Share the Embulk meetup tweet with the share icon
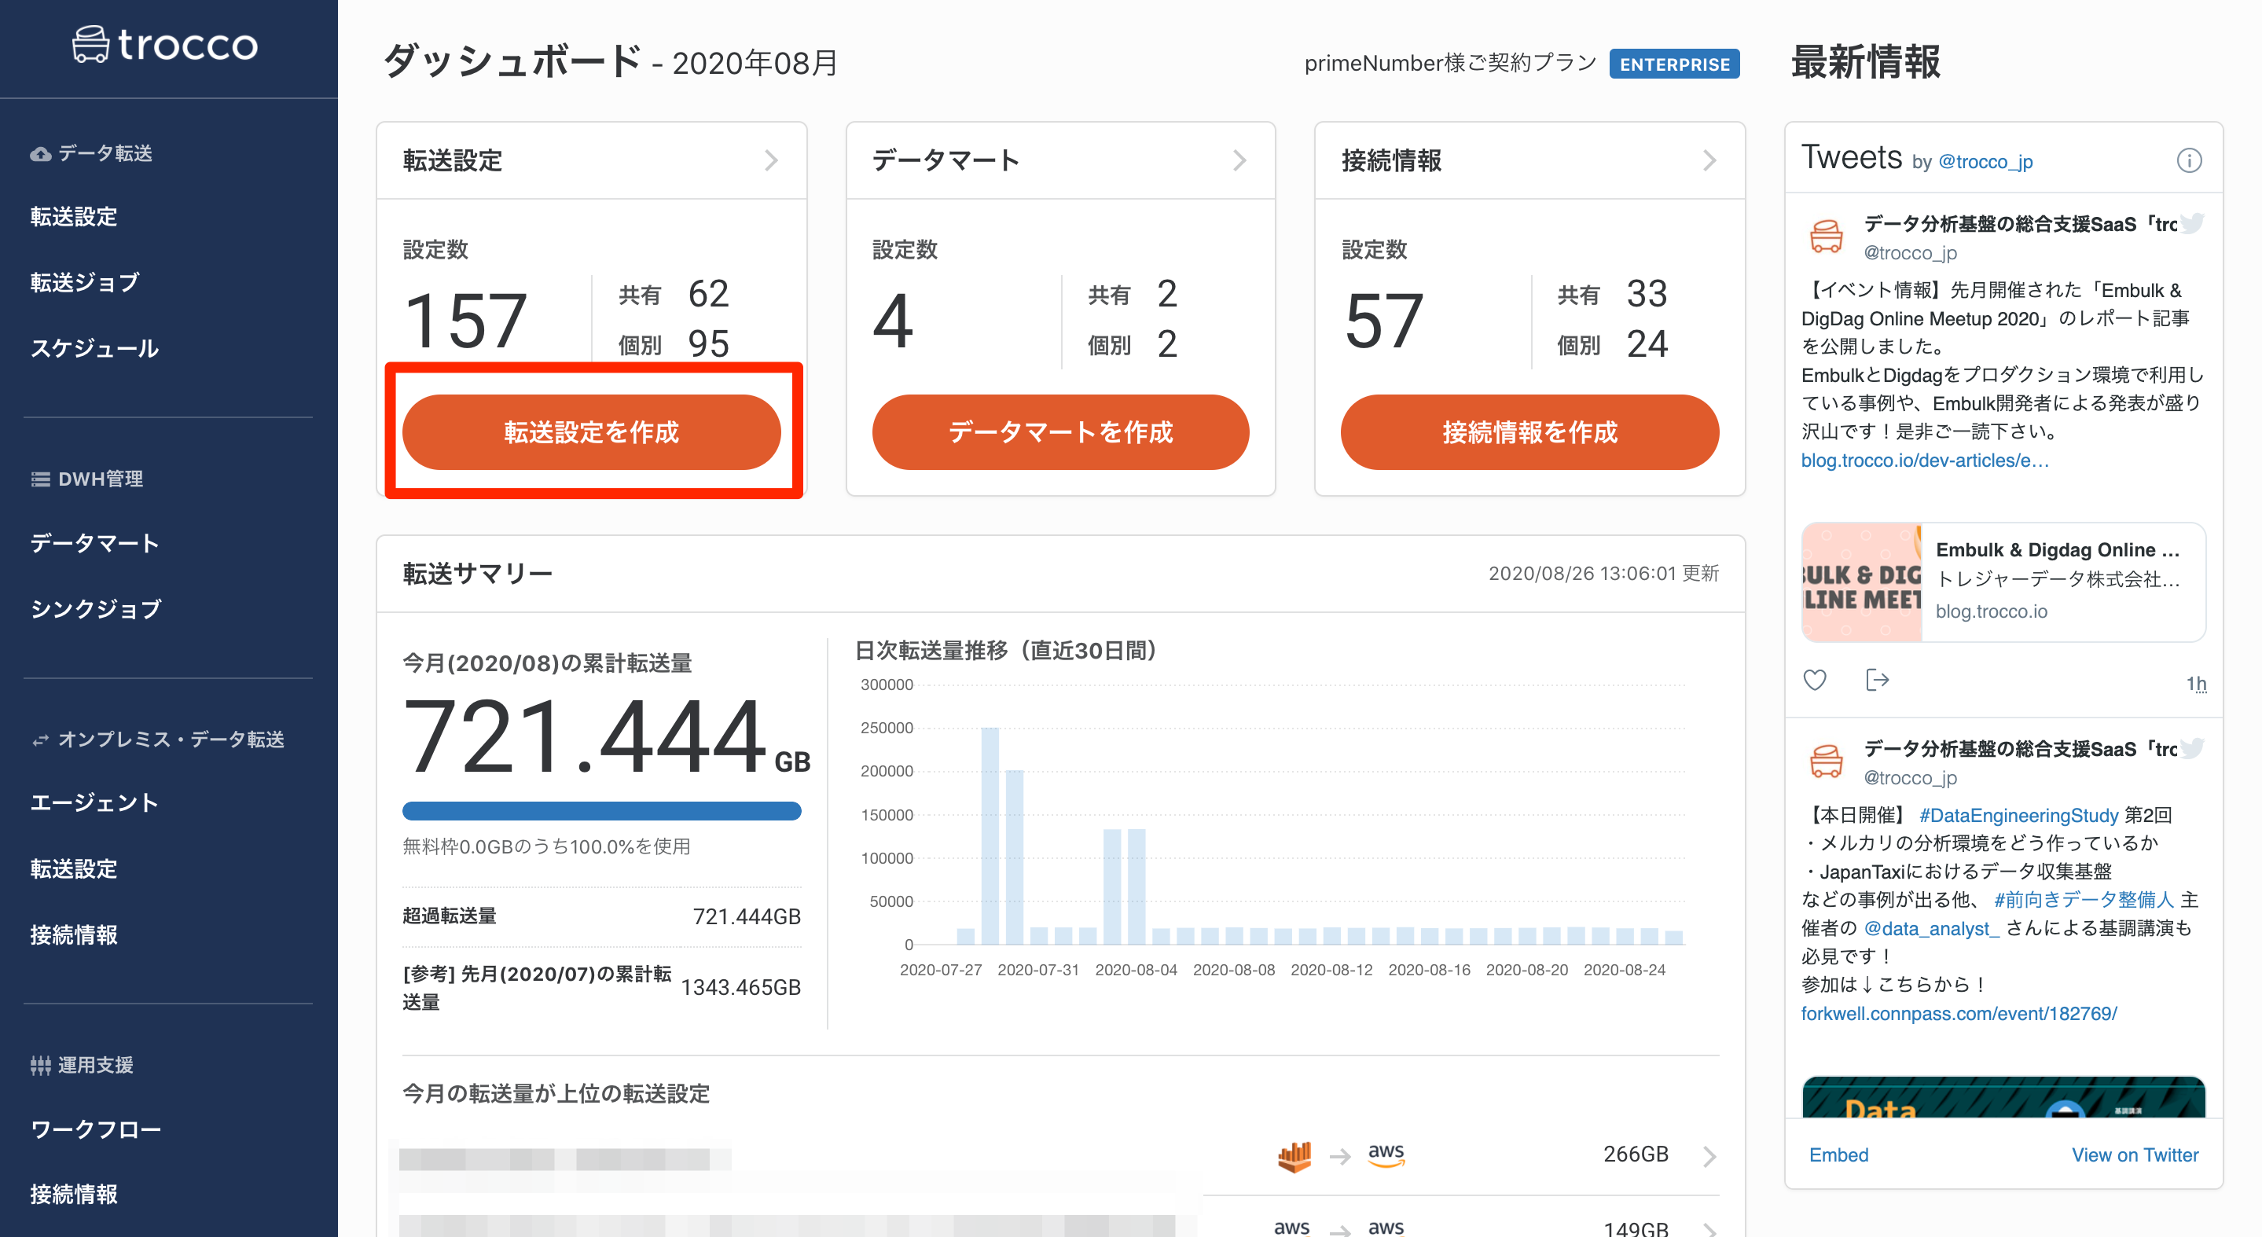This screenshot has height=1237, width=2262. (1877, 680)
